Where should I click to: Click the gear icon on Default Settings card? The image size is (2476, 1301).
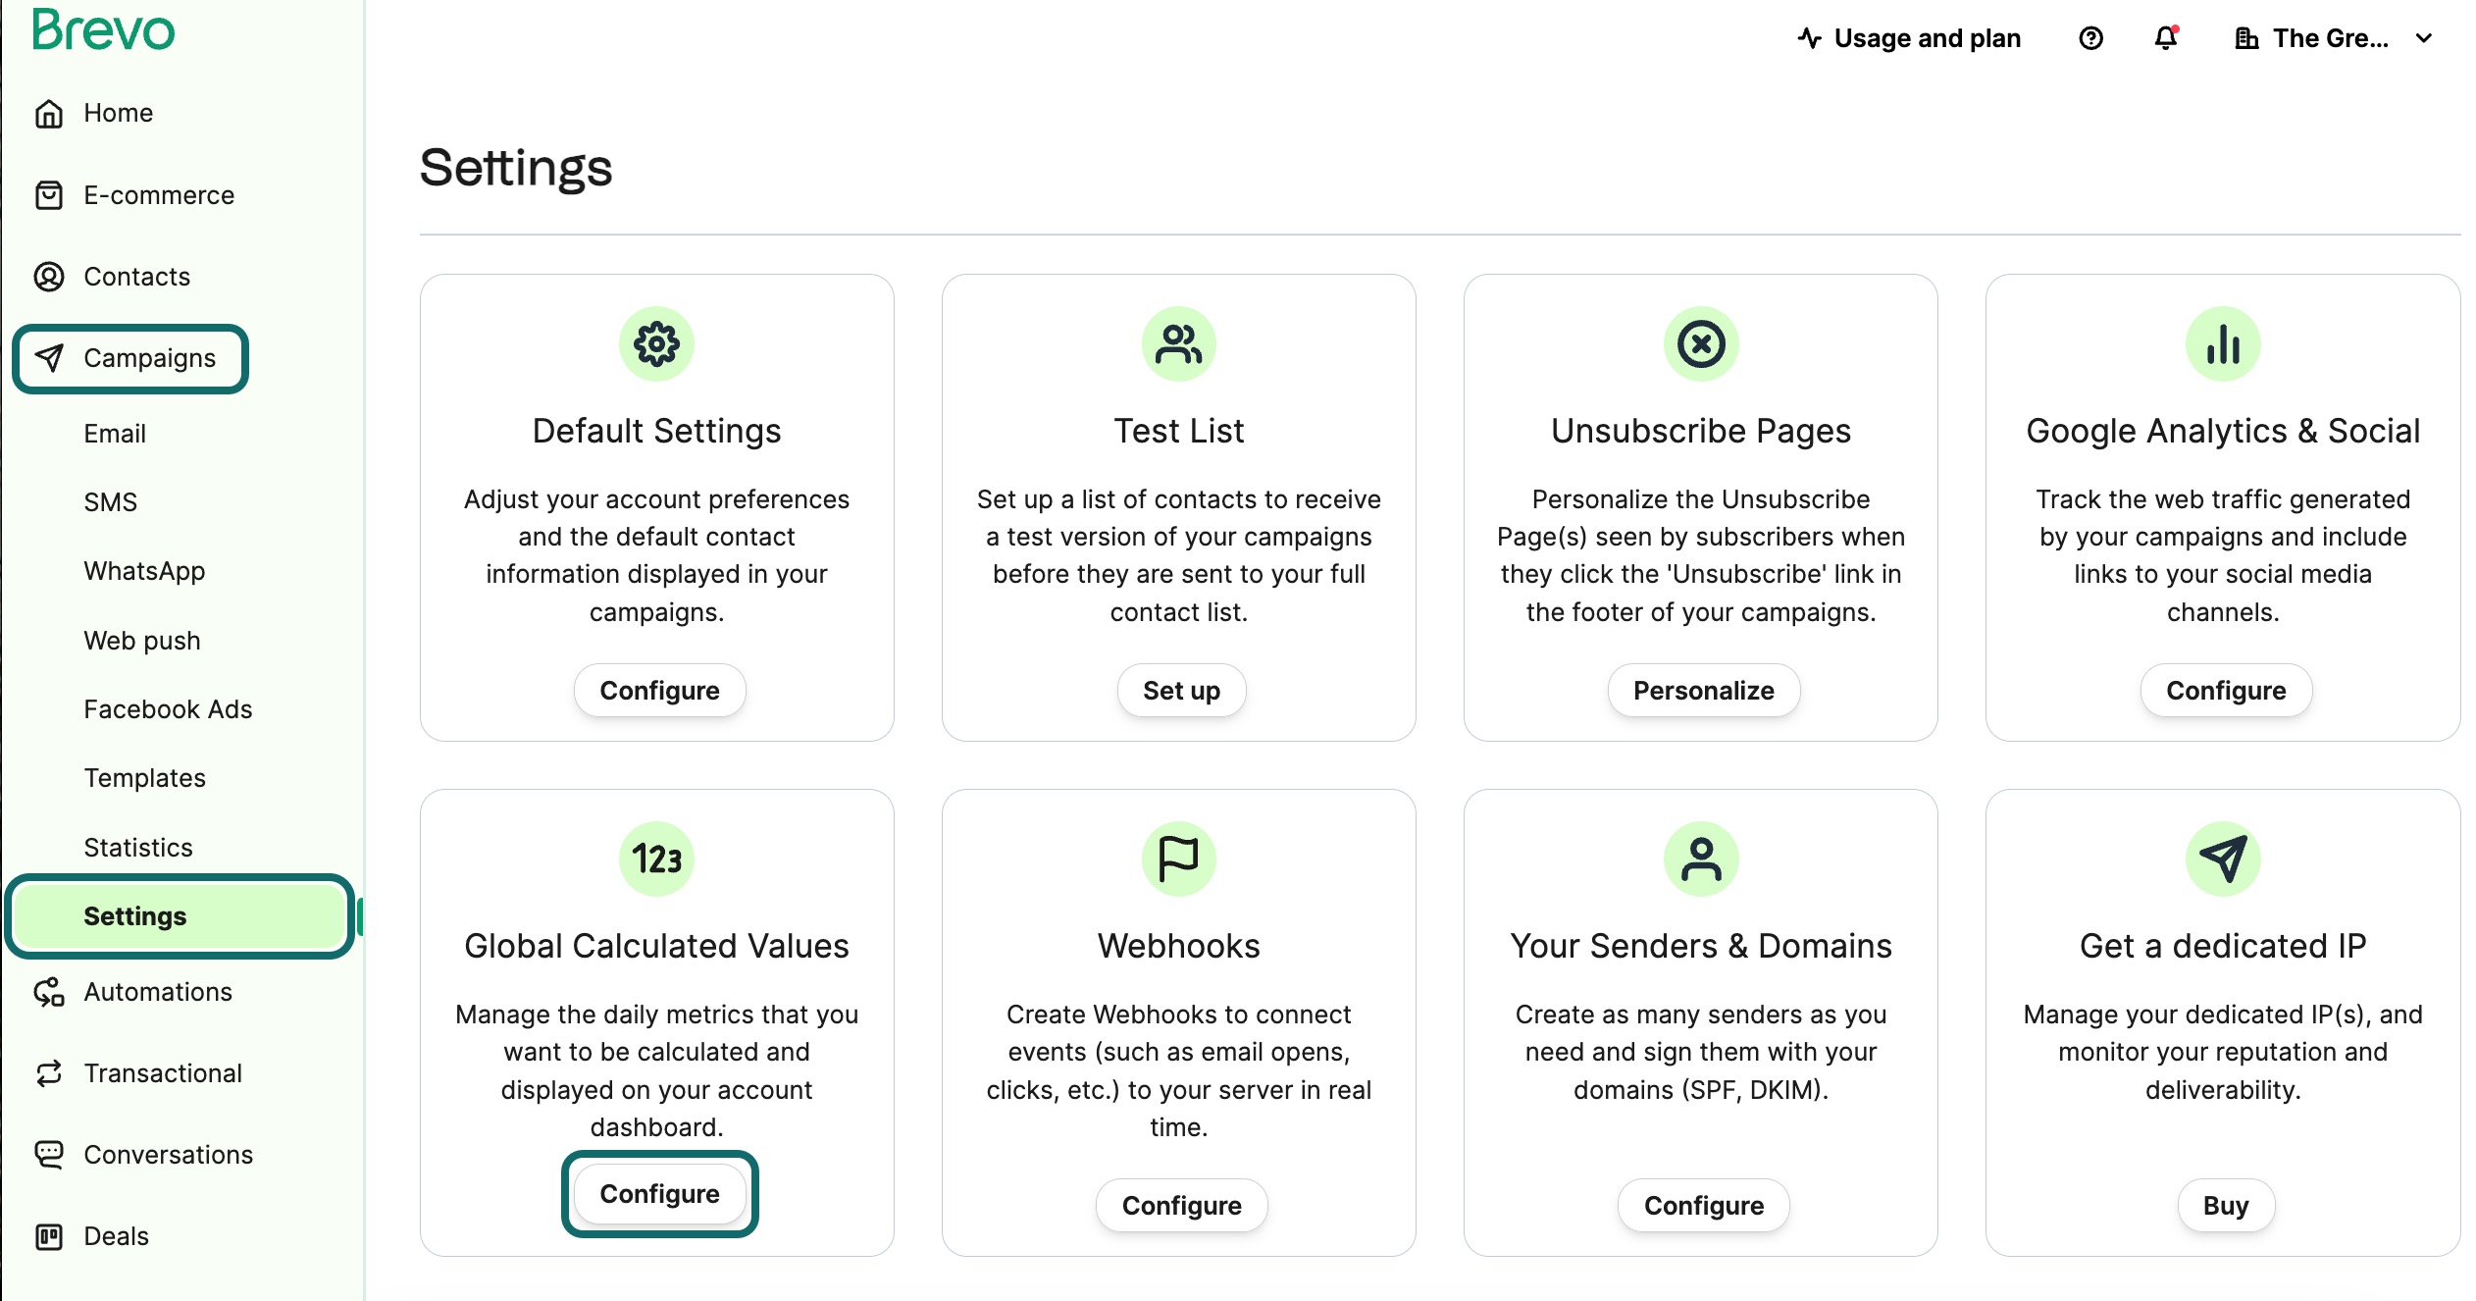[656, 343]
